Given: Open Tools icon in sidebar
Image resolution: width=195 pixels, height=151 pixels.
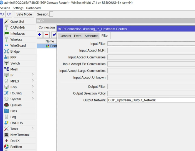Looking at the screenshot, I should (x=6, y=129).
